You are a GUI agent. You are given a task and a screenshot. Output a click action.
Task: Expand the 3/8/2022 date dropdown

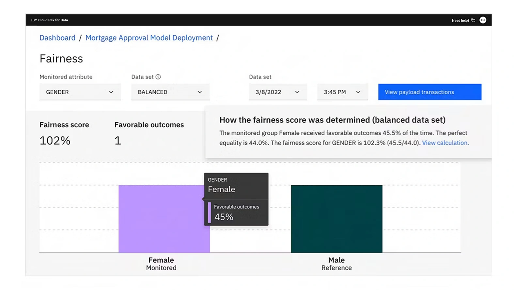click(278, 92)
